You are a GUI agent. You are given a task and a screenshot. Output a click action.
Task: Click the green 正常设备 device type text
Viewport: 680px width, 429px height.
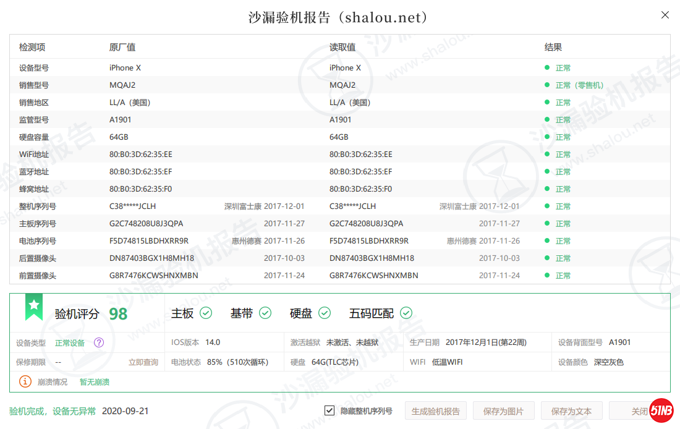[70, 342]
